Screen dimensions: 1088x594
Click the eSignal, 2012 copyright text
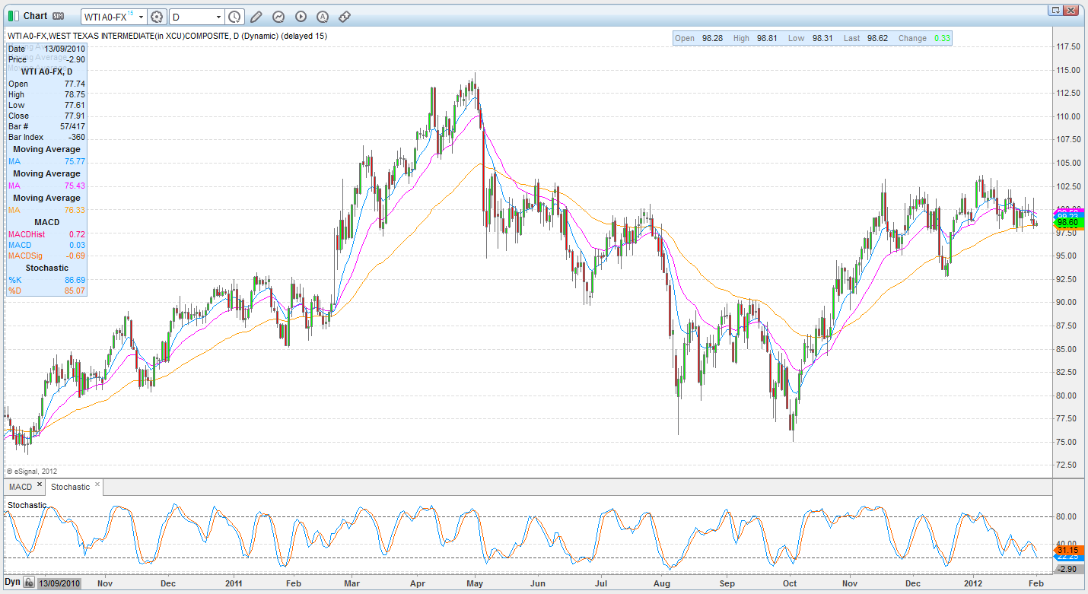pyautogui.click(x=32, y=471)
